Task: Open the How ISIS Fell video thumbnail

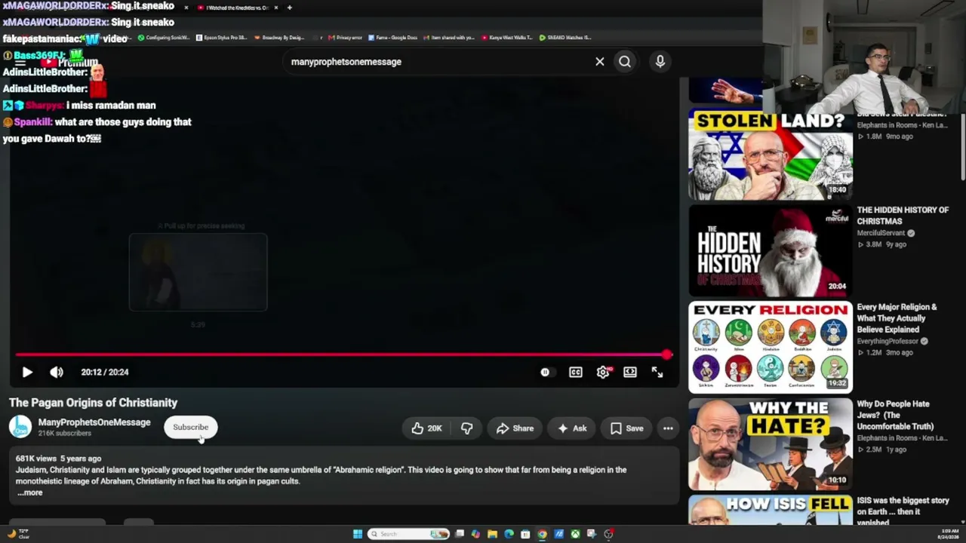Action: (771, 511)
